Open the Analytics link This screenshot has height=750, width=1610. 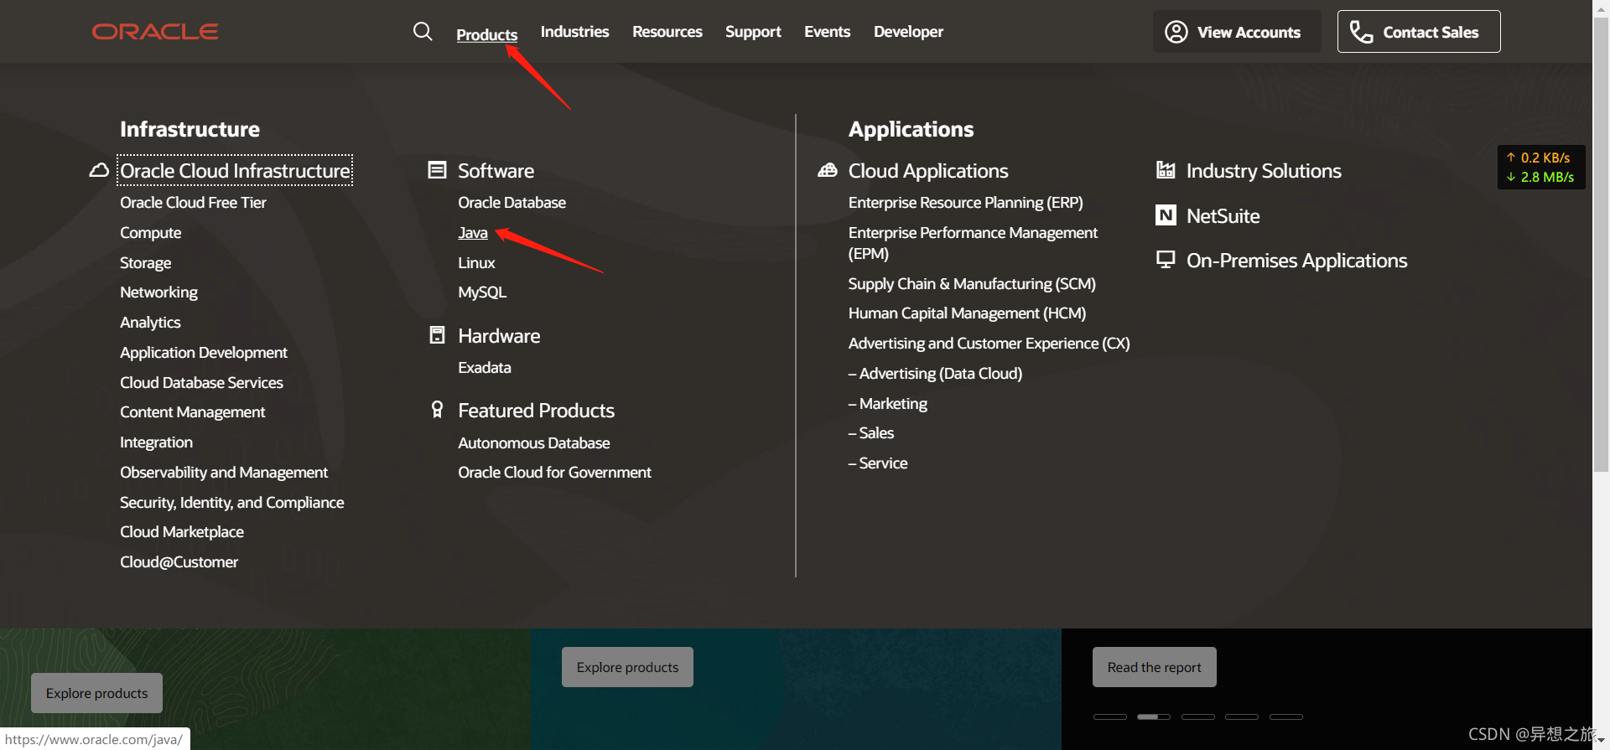point(150,323)
